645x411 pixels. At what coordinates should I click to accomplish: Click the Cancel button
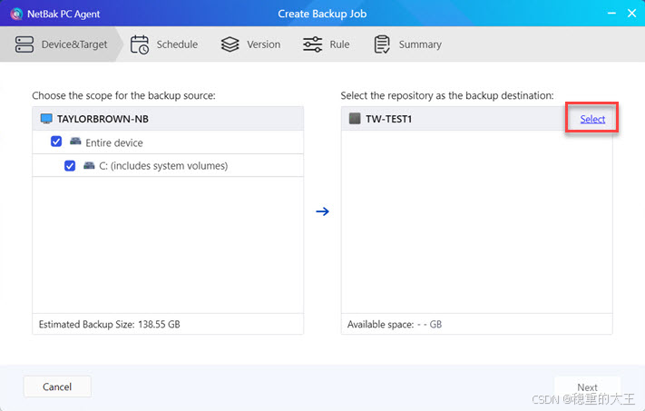click(x=57, y=387)
